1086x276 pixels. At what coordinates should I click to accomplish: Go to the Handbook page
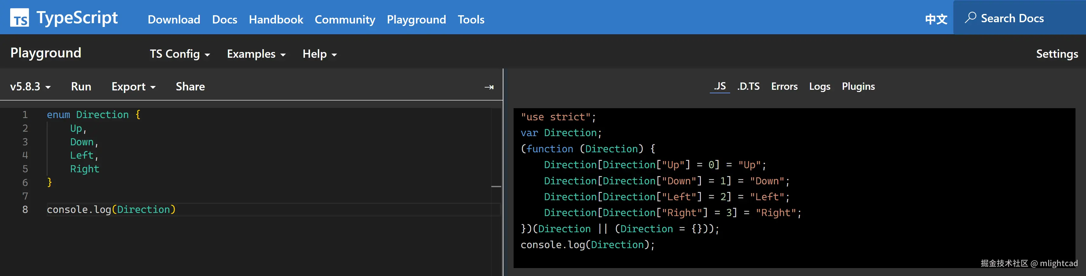click(x=276, y=19)
